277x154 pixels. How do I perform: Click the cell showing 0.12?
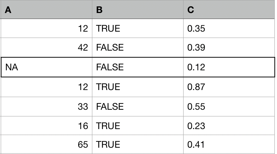(x=229, y=67)
